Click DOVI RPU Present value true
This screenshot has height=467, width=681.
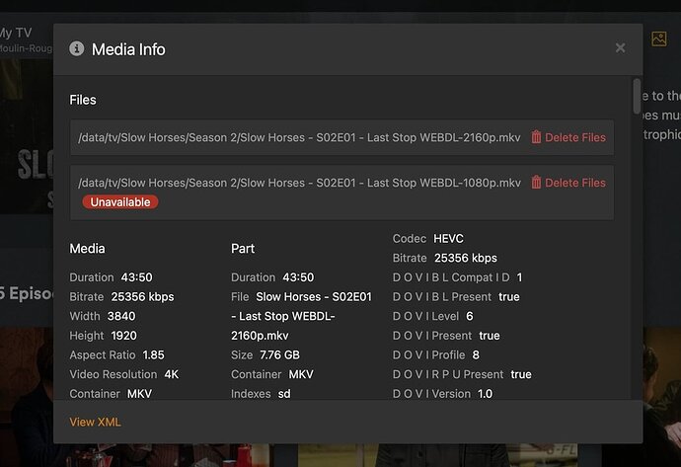click(521, 374)
